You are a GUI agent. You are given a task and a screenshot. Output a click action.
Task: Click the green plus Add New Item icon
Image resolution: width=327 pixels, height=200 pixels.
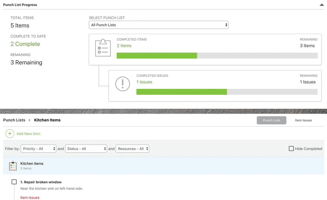(10, 134)
